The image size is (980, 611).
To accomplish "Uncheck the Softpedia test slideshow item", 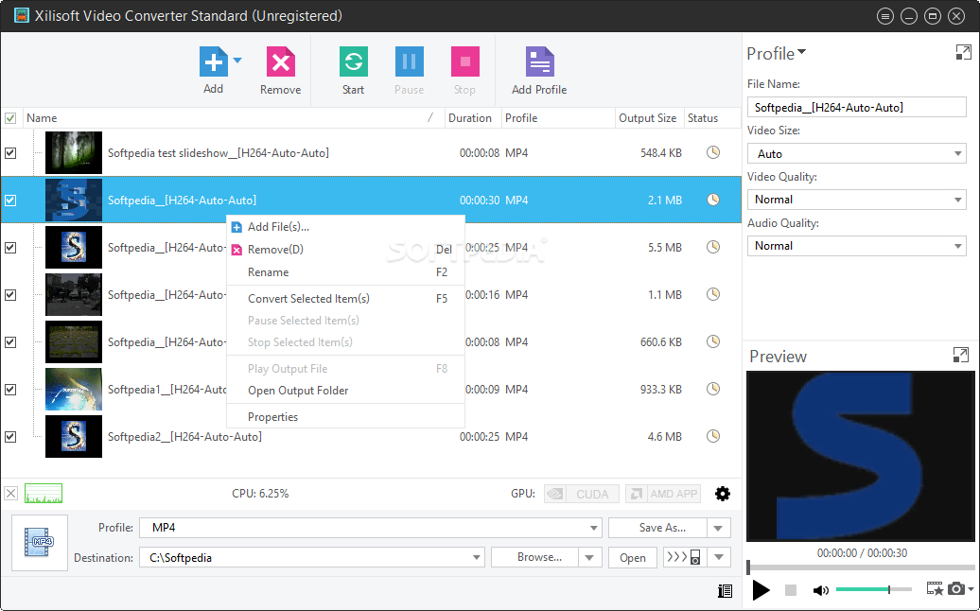I will 12,152.
